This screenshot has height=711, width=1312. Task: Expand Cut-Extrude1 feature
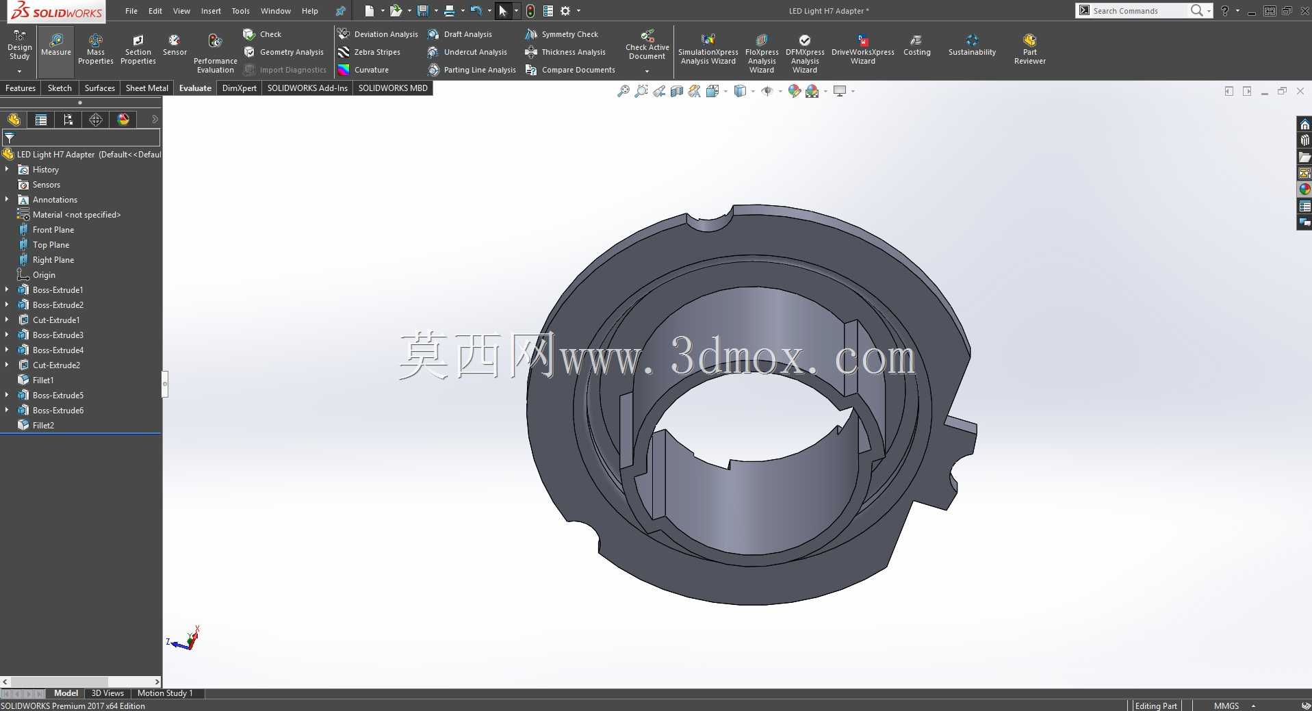coord(7,320)
